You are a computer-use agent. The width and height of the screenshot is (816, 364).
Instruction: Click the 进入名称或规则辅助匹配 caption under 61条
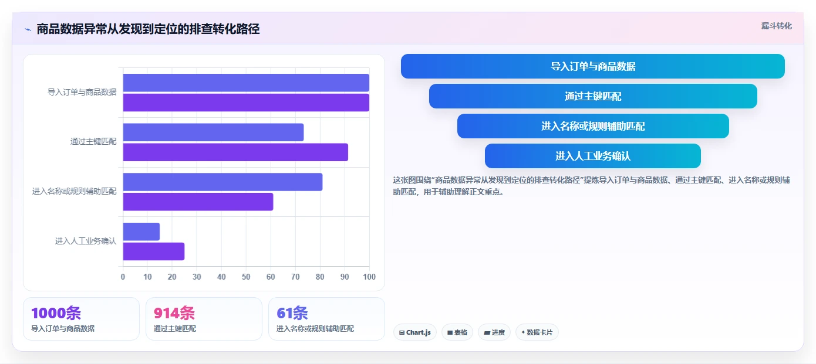[315, 329]
